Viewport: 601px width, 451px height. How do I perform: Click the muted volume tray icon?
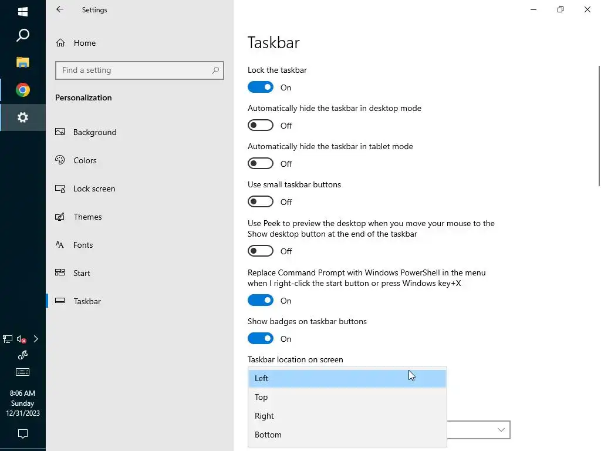(22, 339)
